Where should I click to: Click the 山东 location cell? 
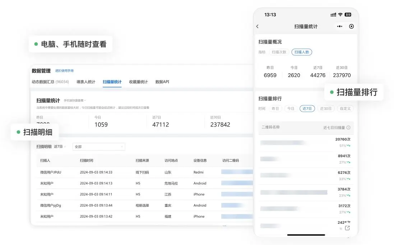coord(168,172)
